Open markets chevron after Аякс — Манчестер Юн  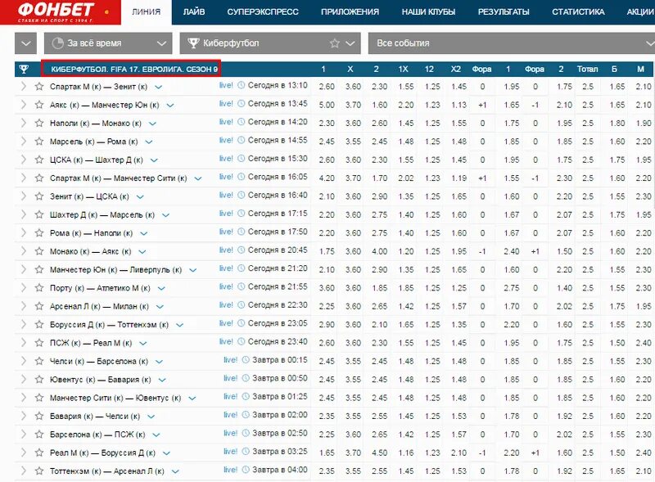point(170,106)
